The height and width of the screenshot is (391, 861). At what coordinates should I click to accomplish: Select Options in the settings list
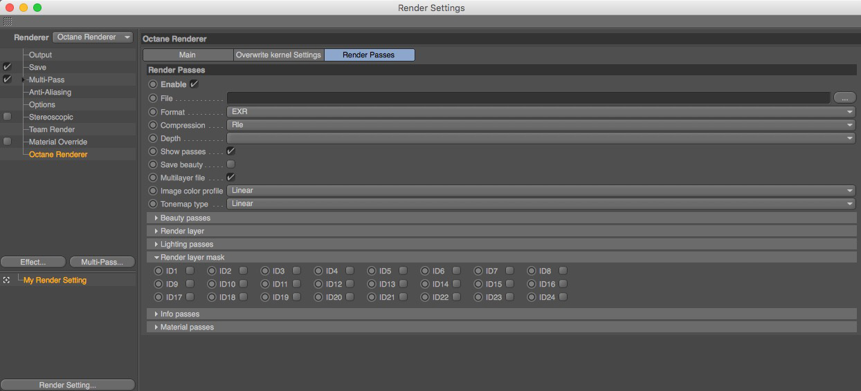pyautogui.click(x=42, y=104)
